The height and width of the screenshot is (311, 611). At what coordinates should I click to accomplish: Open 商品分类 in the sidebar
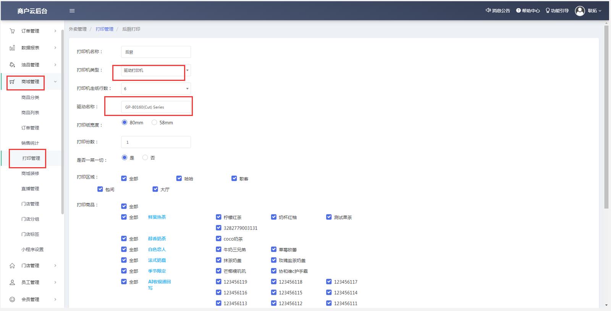click(x=30, y=97)
